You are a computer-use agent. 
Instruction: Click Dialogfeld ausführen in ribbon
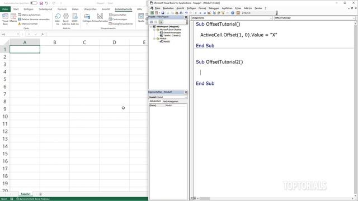pos(121,23)
